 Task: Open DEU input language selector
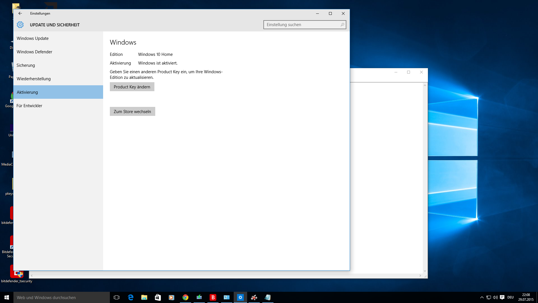tap(510, 297)
